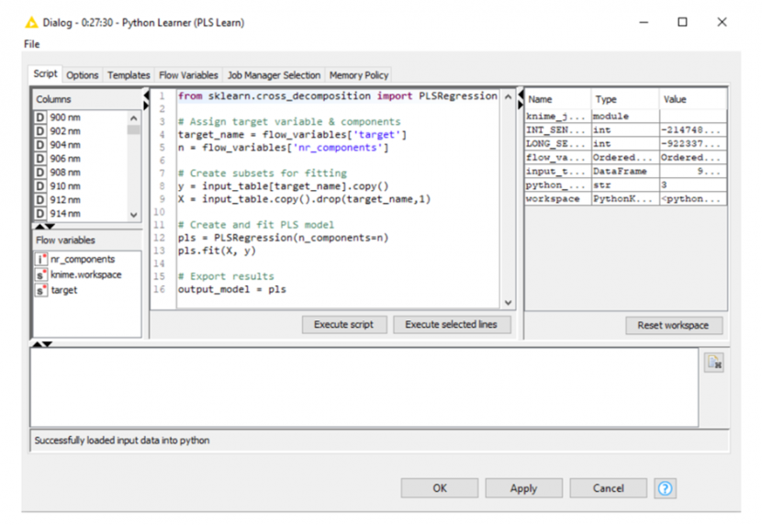Click the clear console icon
Viewport: 762px width, 525px height.
tap(713, 363)
